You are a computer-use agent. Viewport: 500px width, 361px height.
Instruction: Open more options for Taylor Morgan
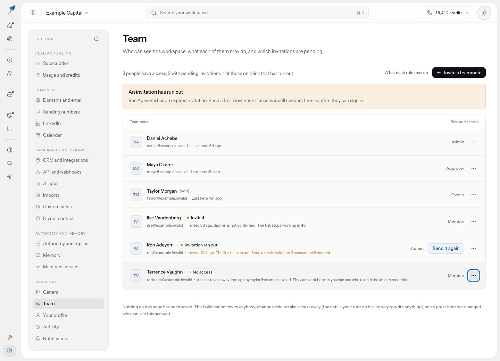tap(474, 195)
